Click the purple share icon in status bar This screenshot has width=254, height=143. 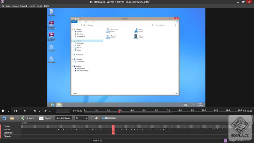pos(225,141)
